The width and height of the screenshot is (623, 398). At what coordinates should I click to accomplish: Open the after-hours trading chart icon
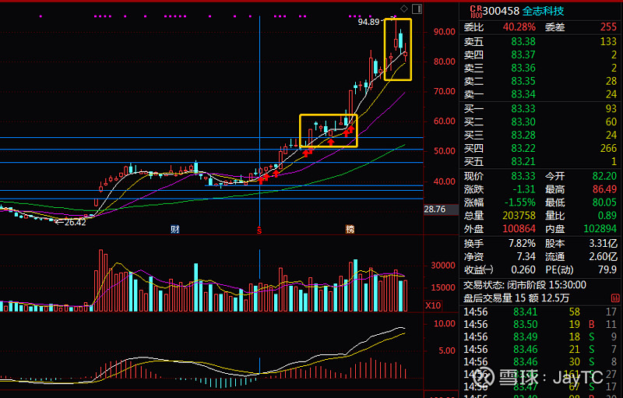click(x=615, y=298)
